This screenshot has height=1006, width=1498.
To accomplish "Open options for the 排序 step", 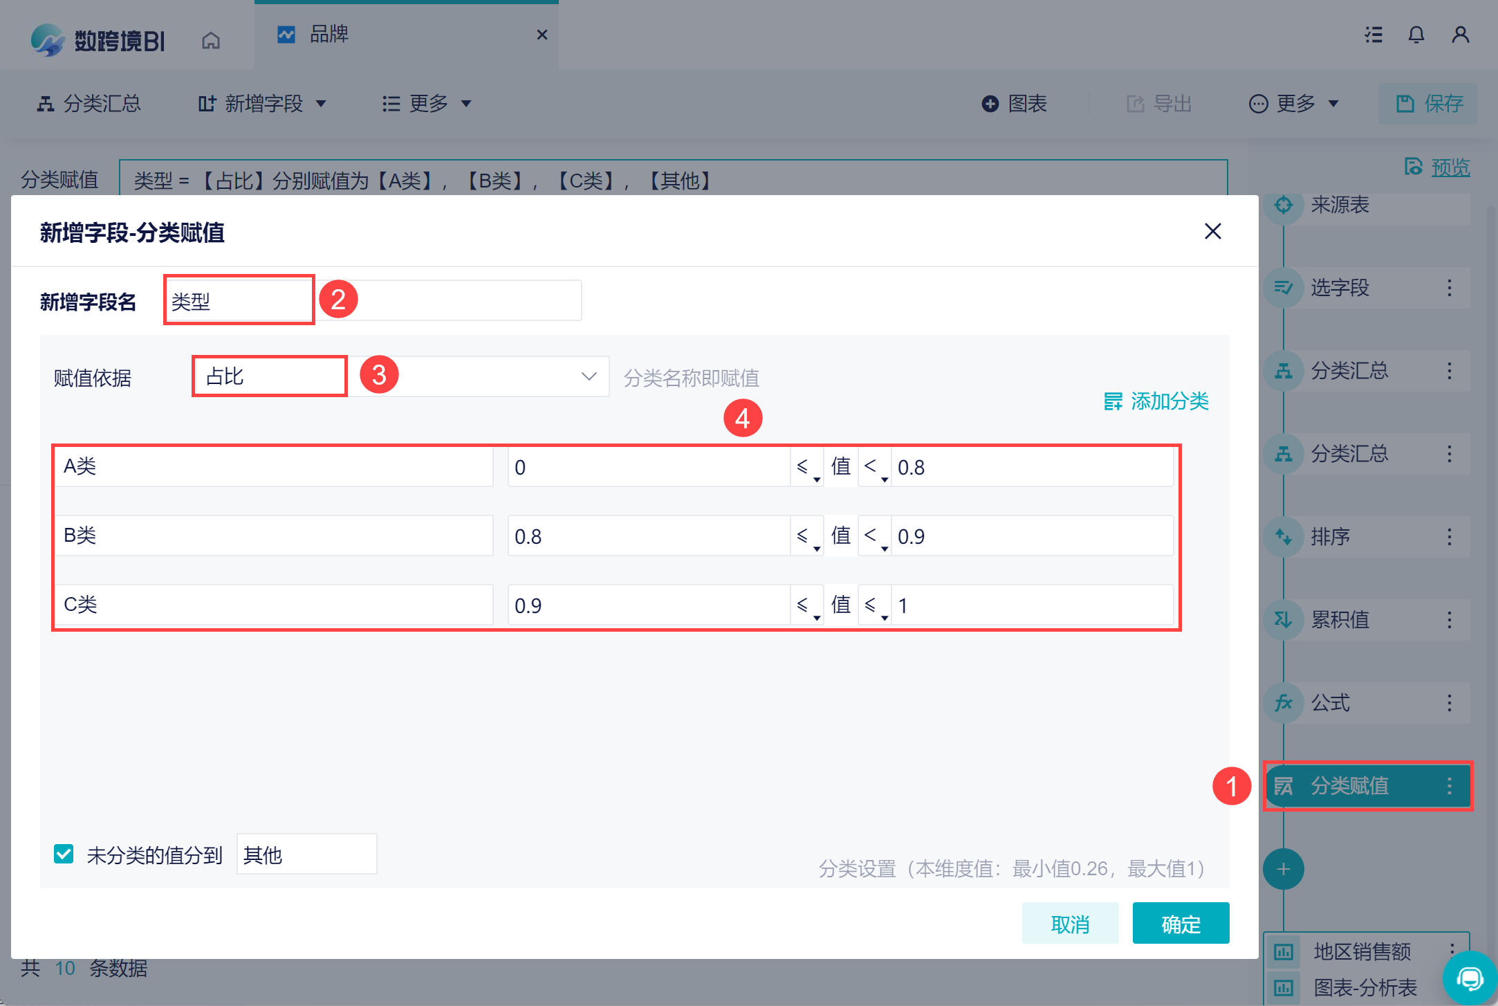I will (x=1449, y=537).
